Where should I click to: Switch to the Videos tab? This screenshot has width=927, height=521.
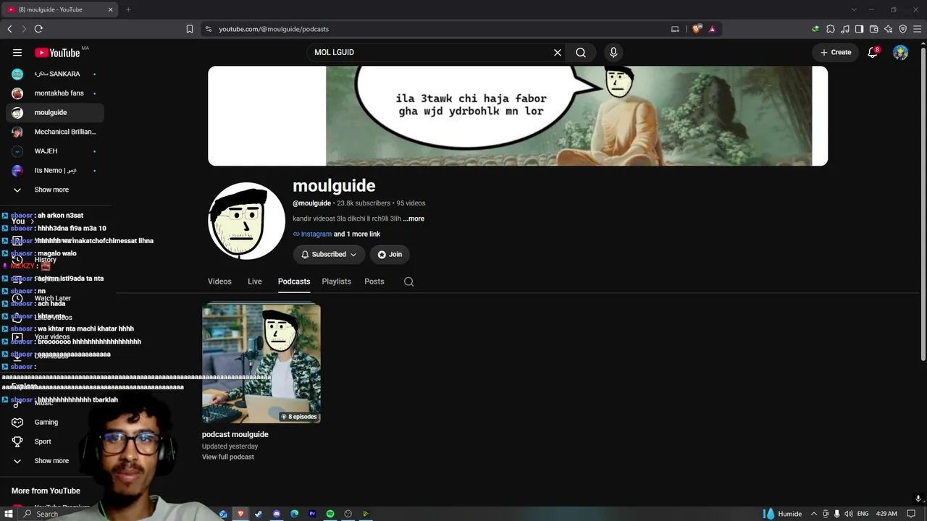point(219,281)
